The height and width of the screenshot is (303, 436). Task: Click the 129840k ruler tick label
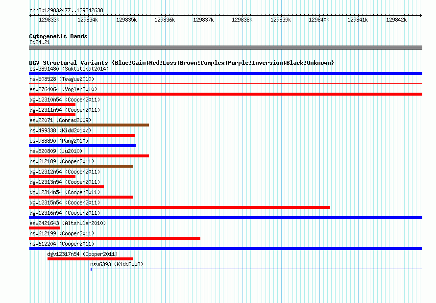[319, 20]
